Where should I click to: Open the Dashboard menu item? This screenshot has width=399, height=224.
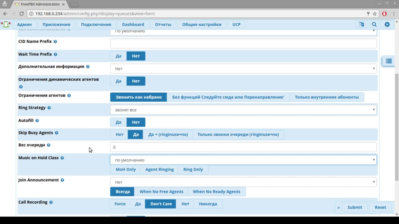(x=133, y=24)
